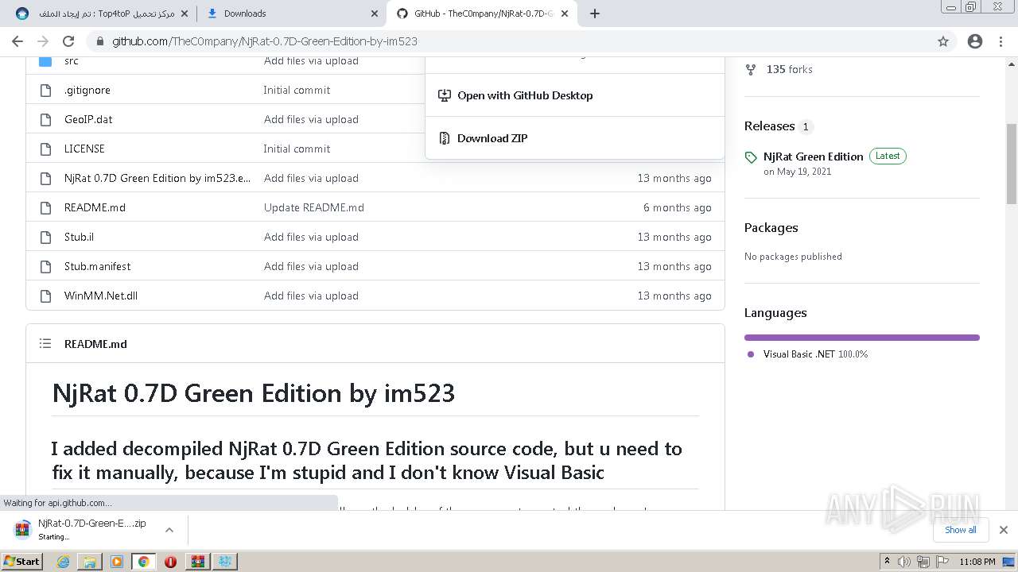This screenshot has width=1018, height=572.
Task: Open the 'Update README.md' commit message
Action: click(x=314, y=208)
